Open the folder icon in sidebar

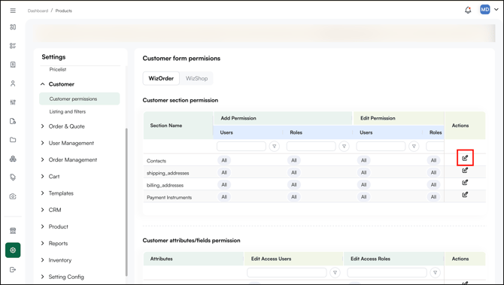13,140
